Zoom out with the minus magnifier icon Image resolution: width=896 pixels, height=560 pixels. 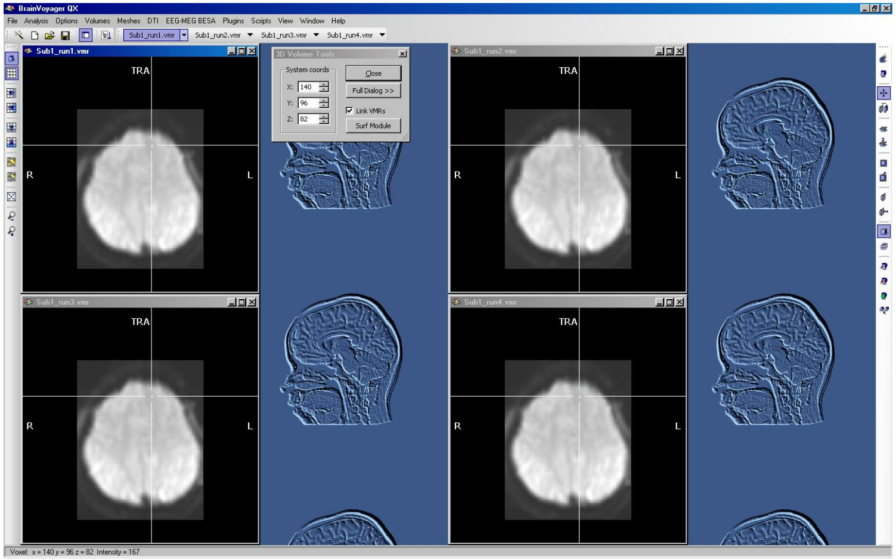11,216
